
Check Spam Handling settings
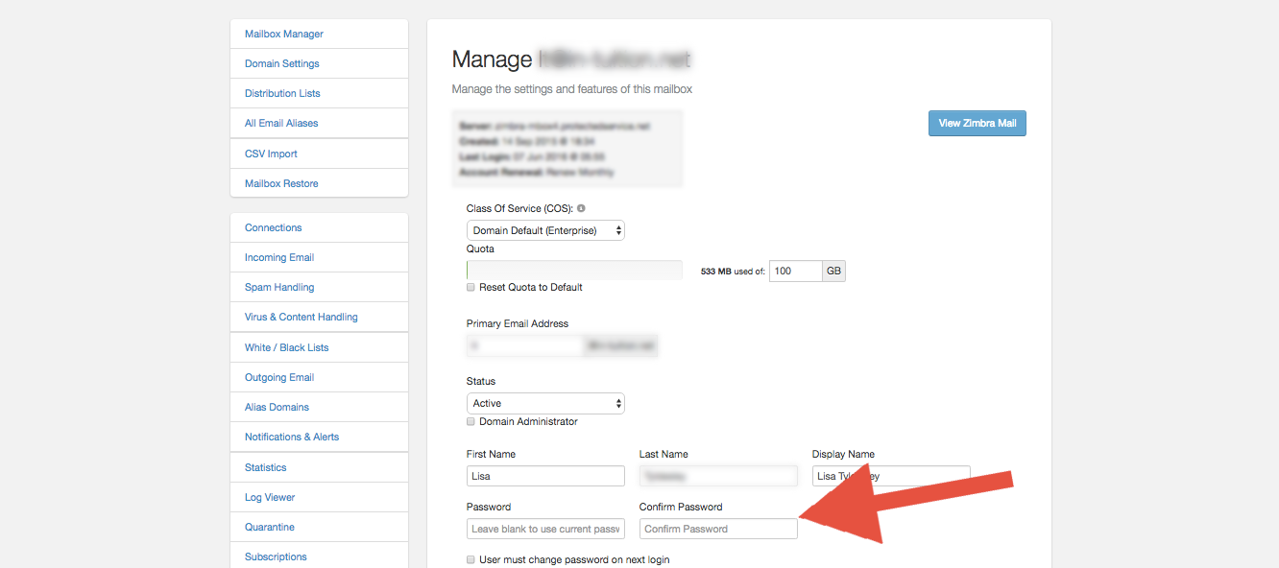pos(278,287)
